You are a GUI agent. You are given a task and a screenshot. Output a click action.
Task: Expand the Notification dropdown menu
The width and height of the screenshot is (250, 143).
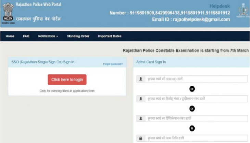pos(48,36)
